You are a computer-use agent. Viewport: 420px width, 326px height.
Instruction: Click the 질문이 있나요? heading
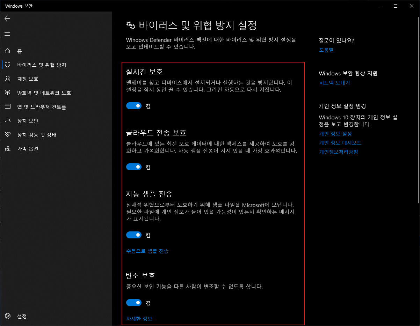(x=336, y=40)
